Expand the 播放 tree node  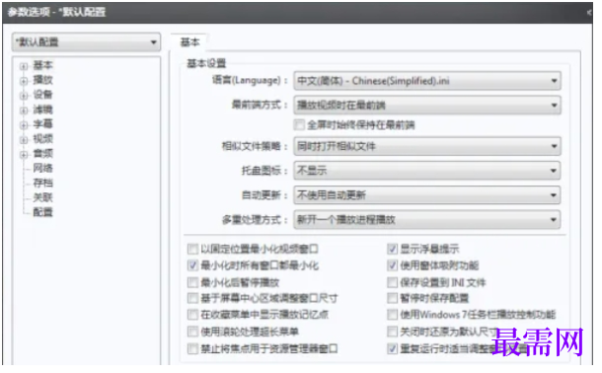24,81
